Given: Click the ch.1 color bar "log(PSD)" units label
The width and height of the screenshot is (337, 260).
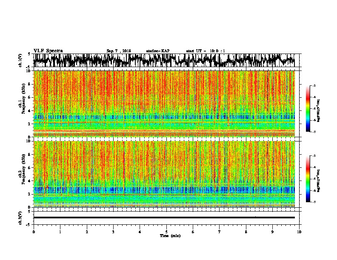Looking at the screenshot, I should (x=318, y=111).
